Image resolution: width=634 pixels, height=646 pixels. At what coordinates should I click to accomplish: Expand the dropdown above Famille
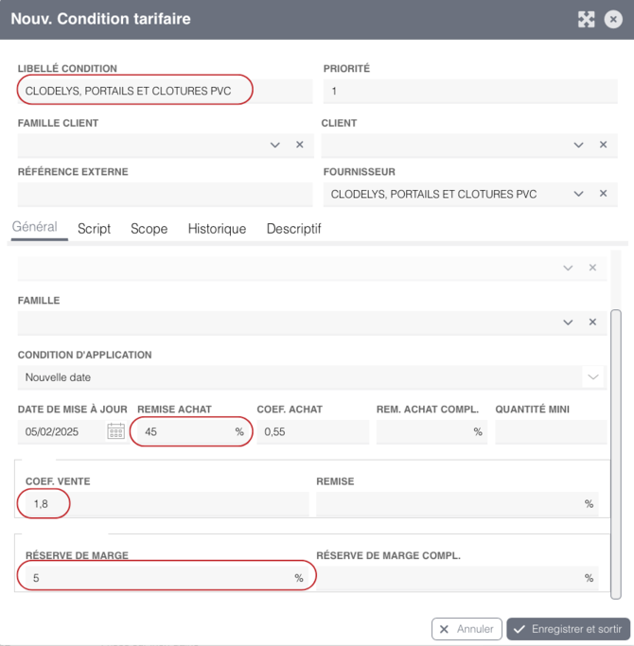pos(568,269)
